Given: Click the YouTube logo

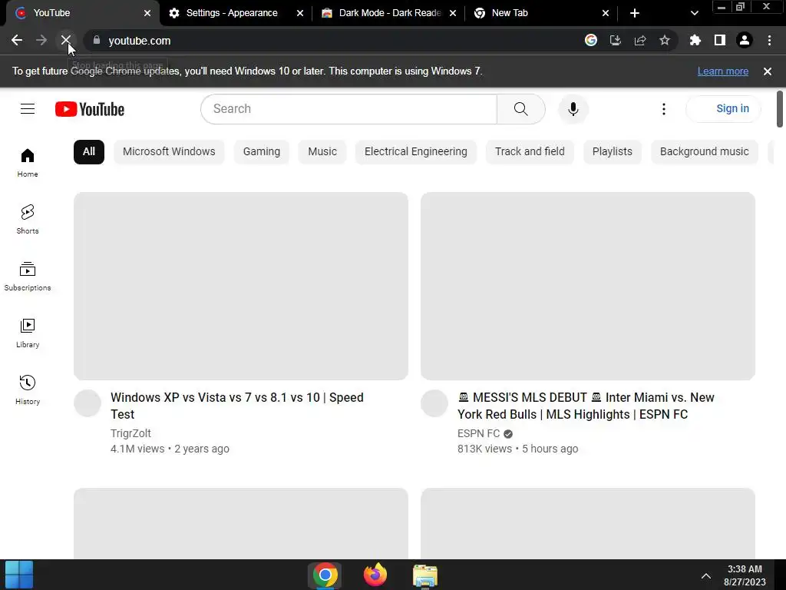Looking at the screenshot, I should [90, 109].
